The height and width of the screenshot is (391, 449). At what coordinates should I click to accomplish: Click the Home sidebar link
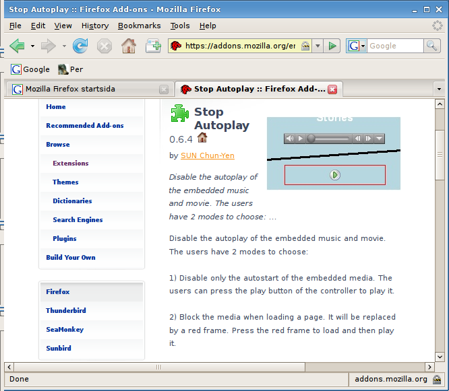point(56,106)
